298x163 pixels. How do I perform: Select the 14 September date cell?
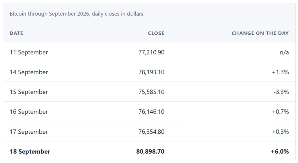[x=29, y=72]
